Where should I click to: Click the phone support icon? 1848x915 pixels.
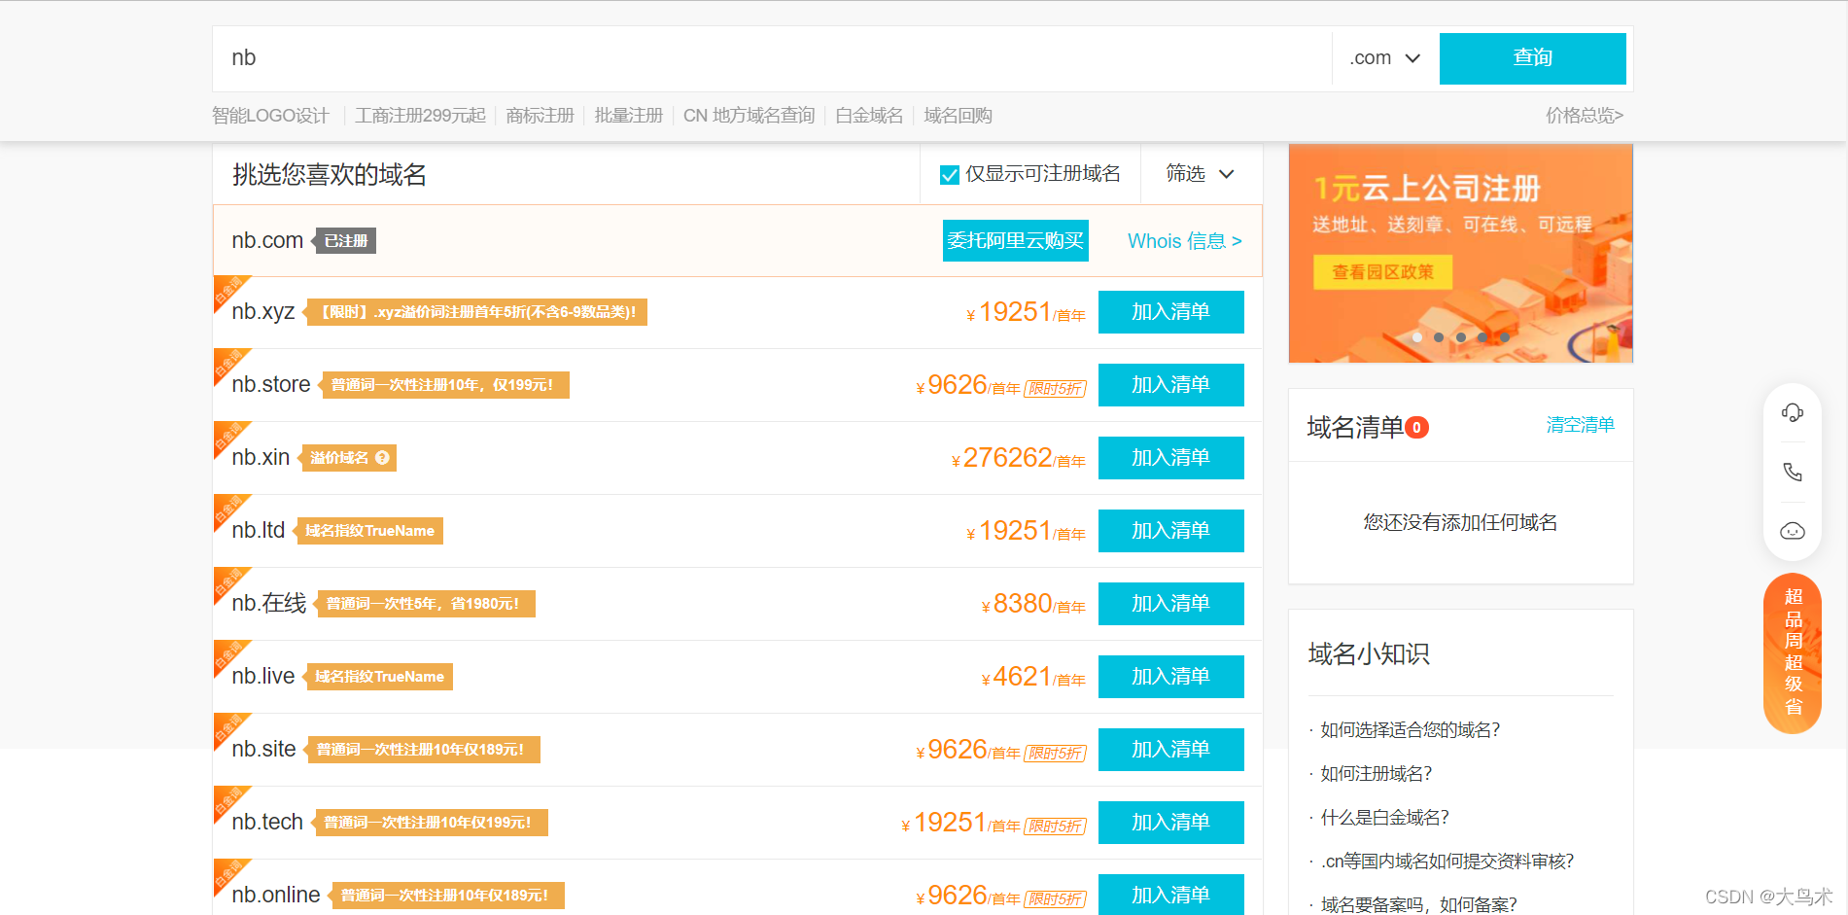(x=1792, y=472)
